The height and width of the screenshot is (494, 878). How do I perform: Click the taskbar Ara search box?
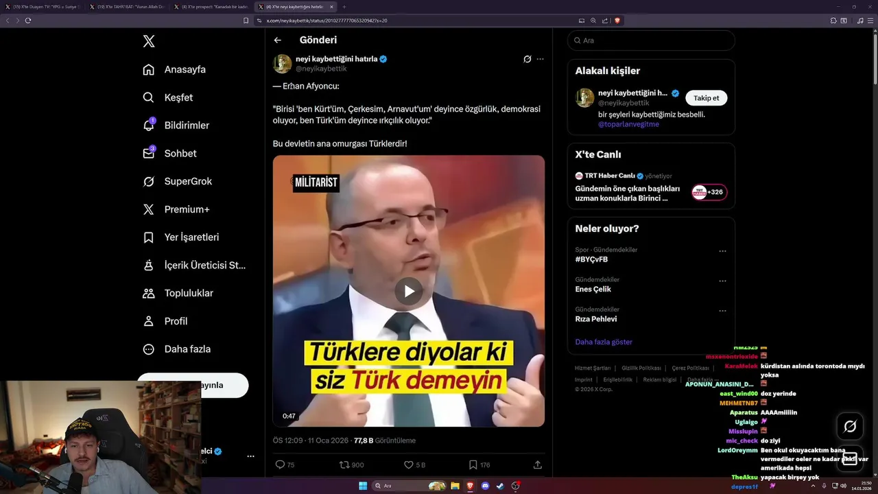tap(410, 486)
